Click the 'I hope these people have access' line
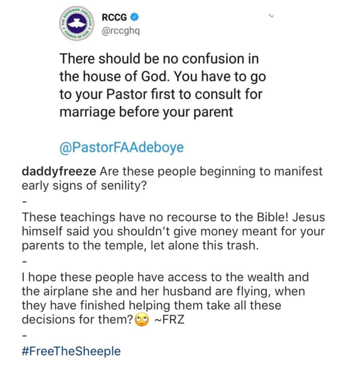 [x=165, y=277]
